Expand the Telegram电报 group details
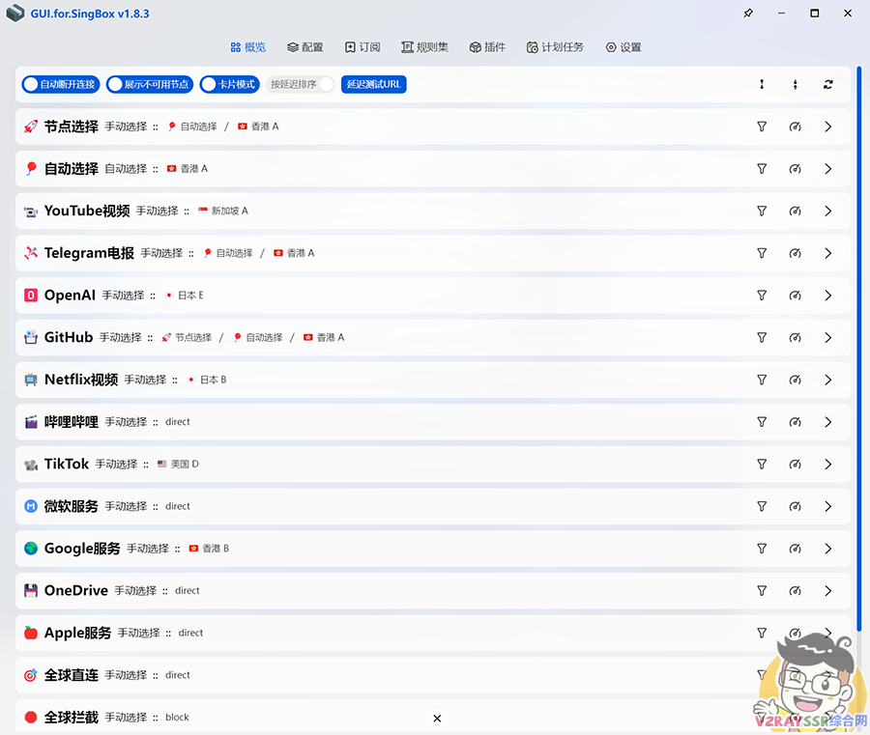 click(x=827, y=253)
